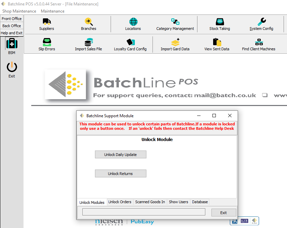This screenshot has height=228, width=287.
Task: Click the status field beside Exit button
Action: coord(144,212)
